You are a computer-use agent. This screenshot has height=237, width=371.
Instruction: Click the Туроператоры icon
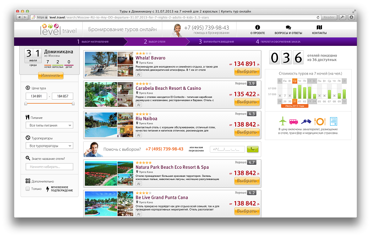(x=28, y=138)
